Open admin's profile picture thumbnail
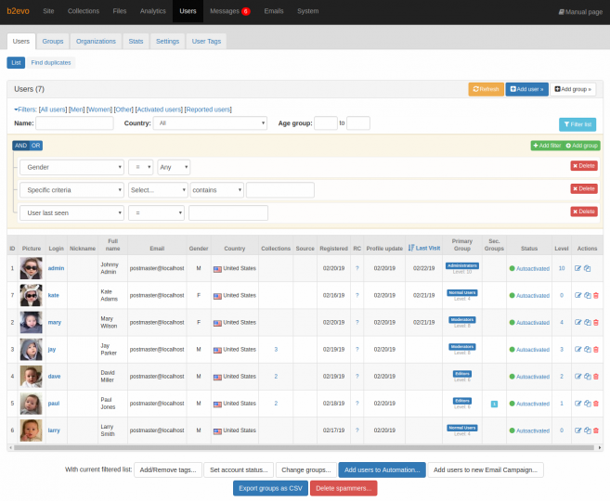Viewport: 610px width, 501px height. pyautogui.click(x=32, y=268)
